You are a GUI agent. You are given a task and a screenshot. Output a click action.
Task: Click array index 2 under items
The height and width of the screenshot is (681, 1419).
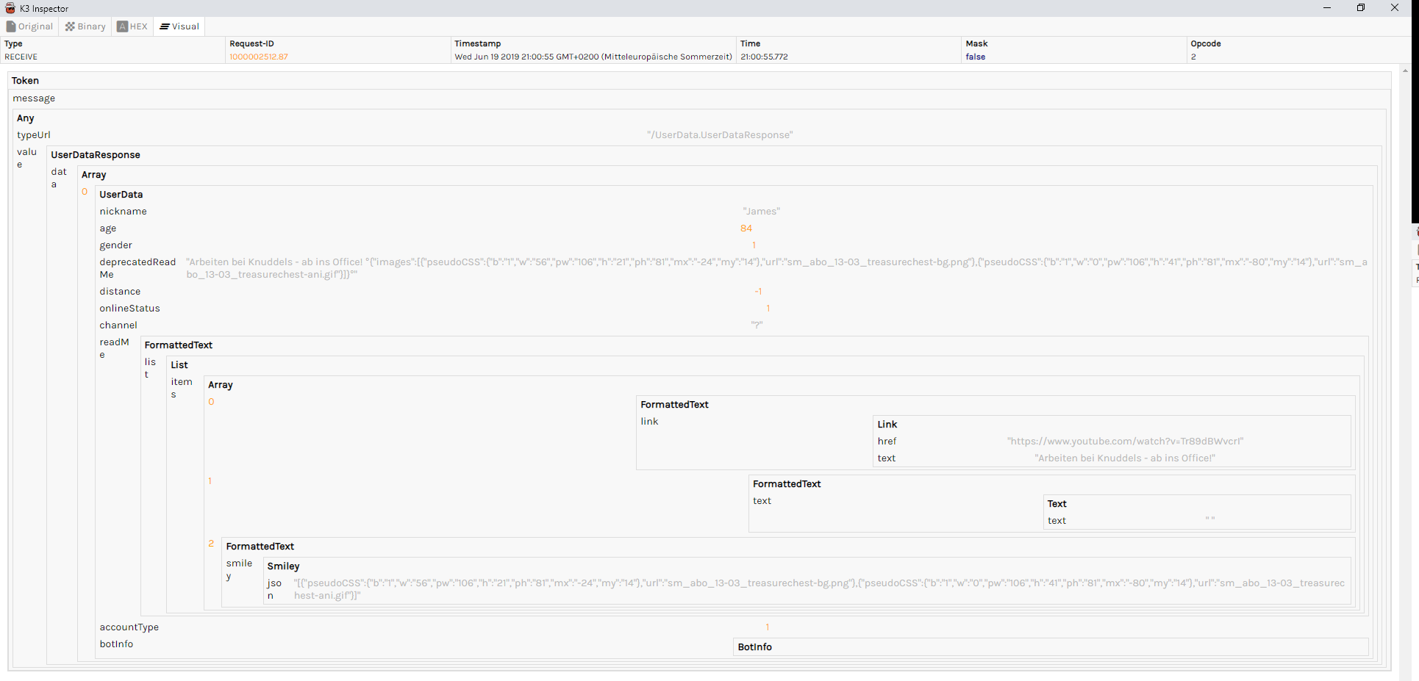pyautogui.click(x=211, y=544)
